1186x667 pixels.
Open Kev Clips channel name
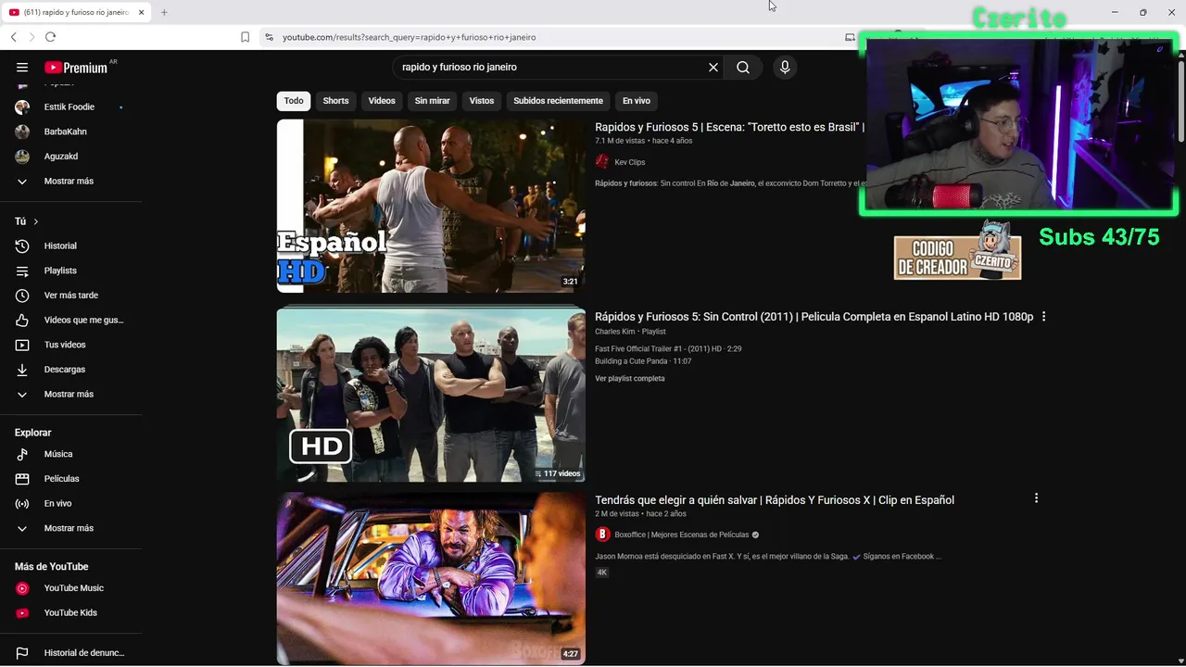(630, 162)
